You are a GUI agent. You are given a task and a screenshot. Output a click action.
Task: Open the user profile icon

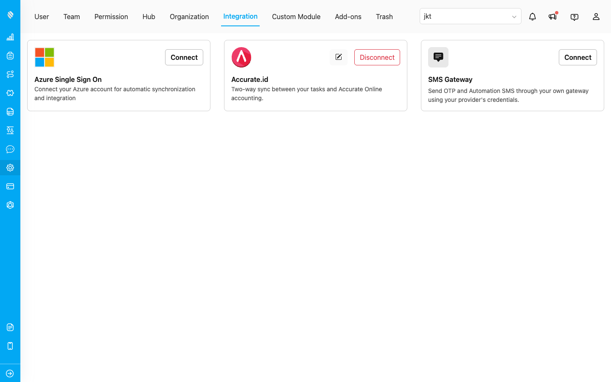tap(596, 17)
